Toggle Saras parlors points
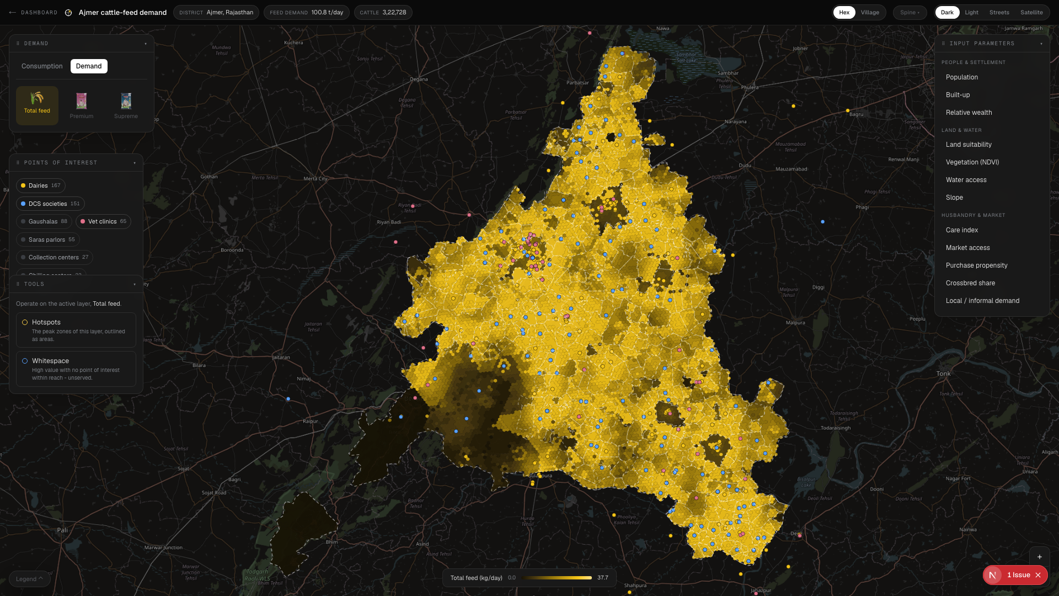This screenshot has height=596, width=1059. click(x=48, y=240)
